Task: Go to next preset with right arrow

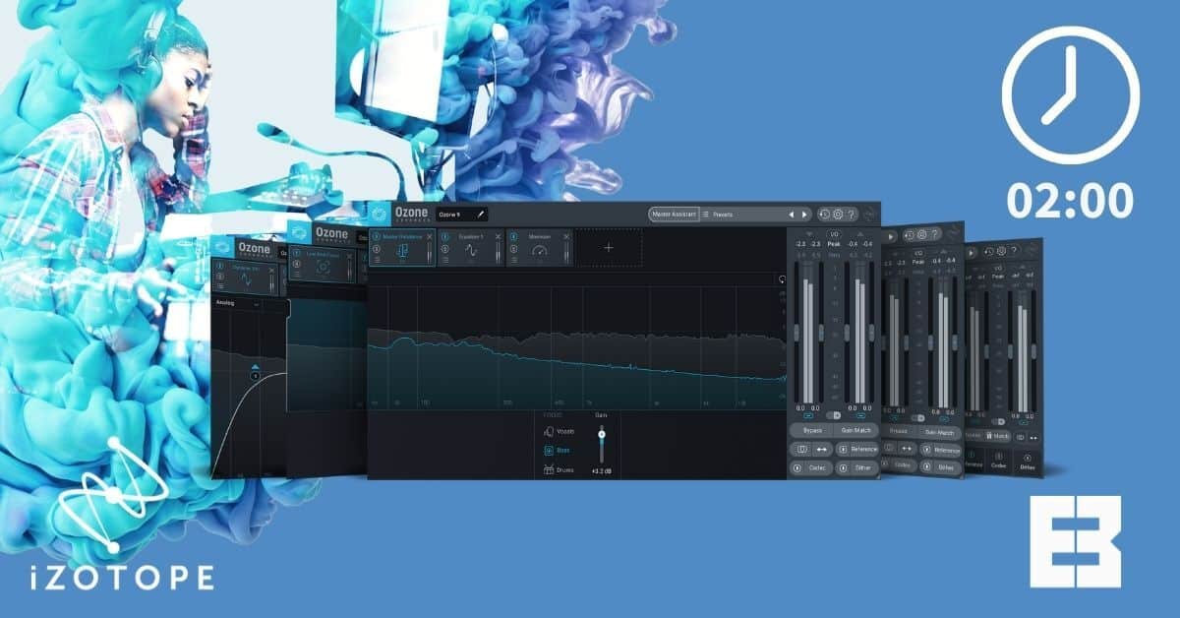Action: [804, 215]
